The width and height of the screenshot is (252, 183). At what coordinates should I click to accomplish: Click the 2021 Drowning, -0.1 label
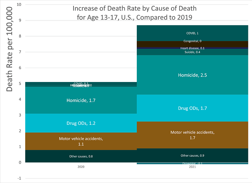[x=192, y=163]
